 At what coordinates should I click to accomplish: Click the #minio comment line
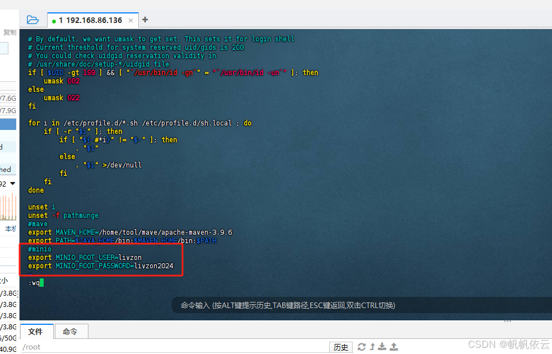(39, 249)
